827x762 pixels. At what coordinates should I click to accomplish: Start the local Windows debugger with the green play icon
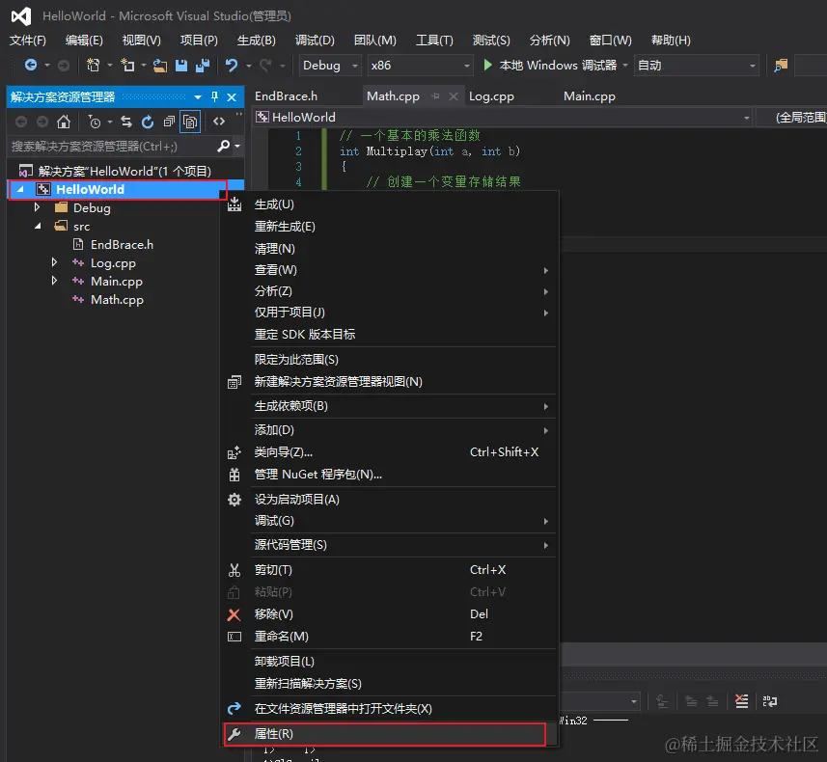[488, 65]
